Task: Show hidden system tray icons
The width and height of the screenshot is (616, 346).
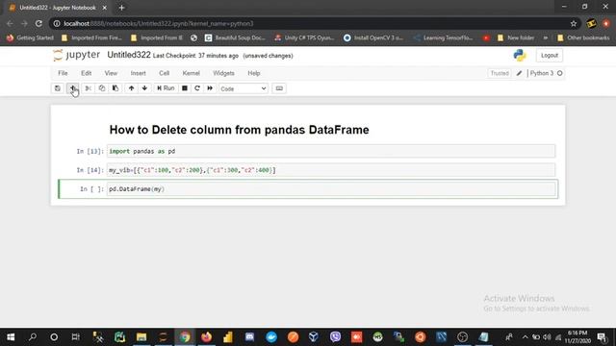Action: tap(525, 337)
